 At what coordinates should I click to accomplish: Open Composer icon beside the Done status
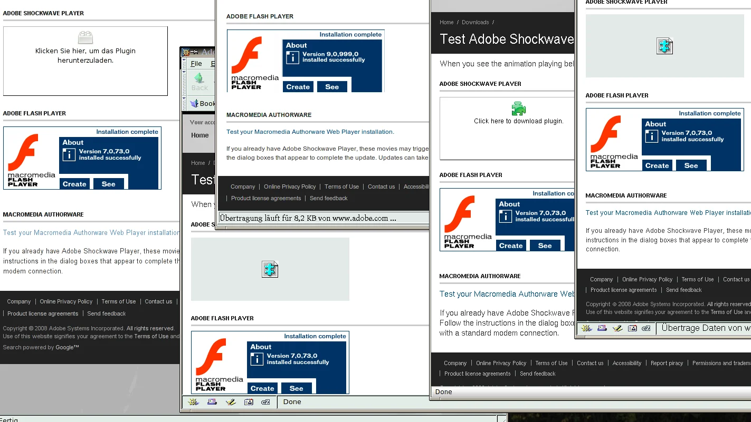(x=230, y=402)
